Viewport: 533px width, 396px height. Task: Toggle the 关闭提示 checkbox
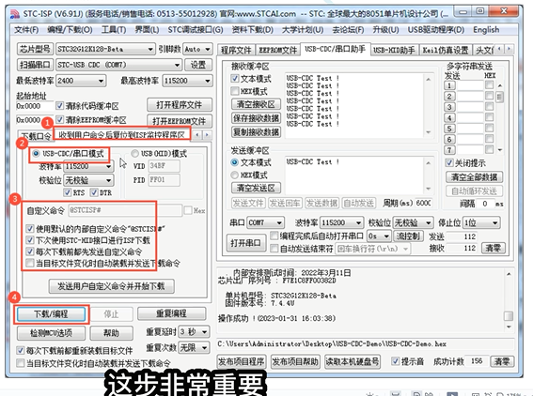coord(449,163)
